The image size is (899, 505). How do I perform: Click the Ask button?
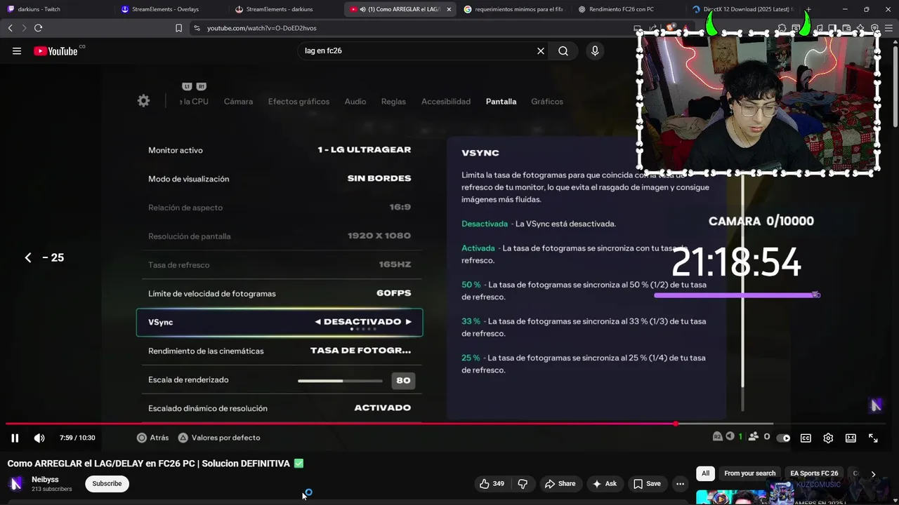coord(604,483)
